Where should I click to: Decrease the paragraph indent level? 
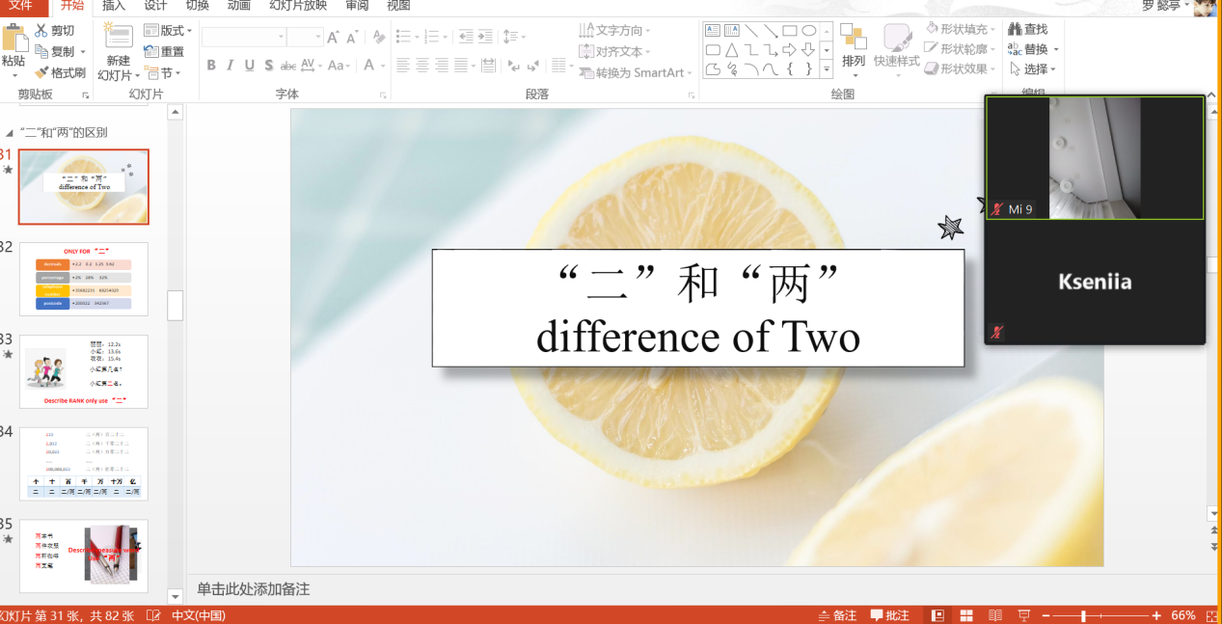point(467,37)
